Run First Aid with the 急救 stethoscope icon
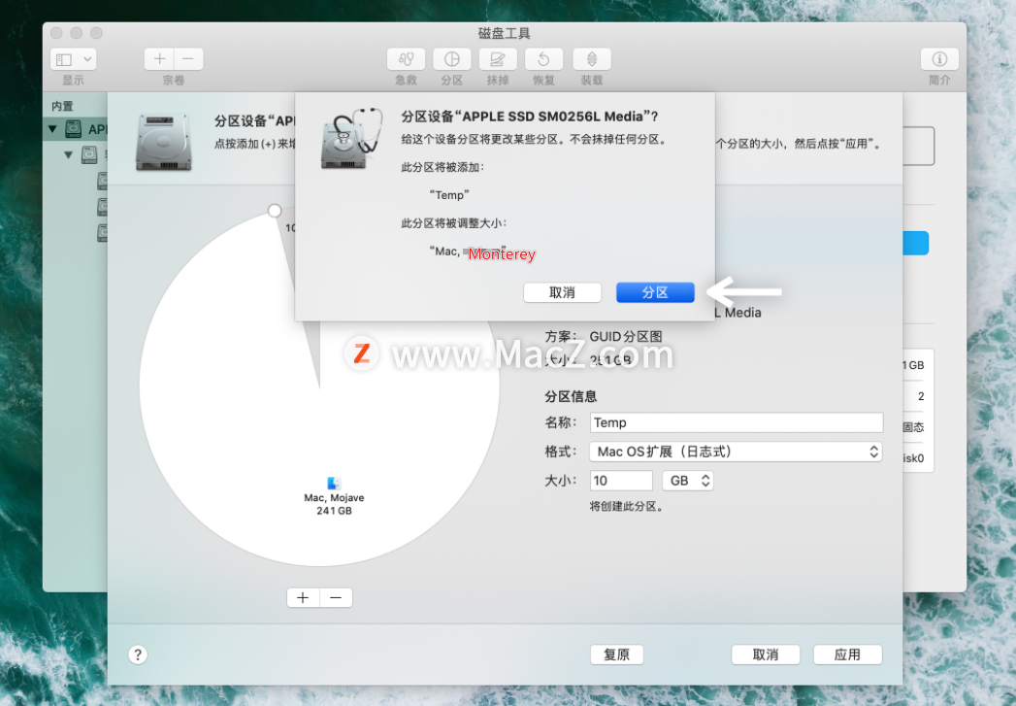Image resolution: width=1016 pixels, height=706 pixels. click(406, 59)
